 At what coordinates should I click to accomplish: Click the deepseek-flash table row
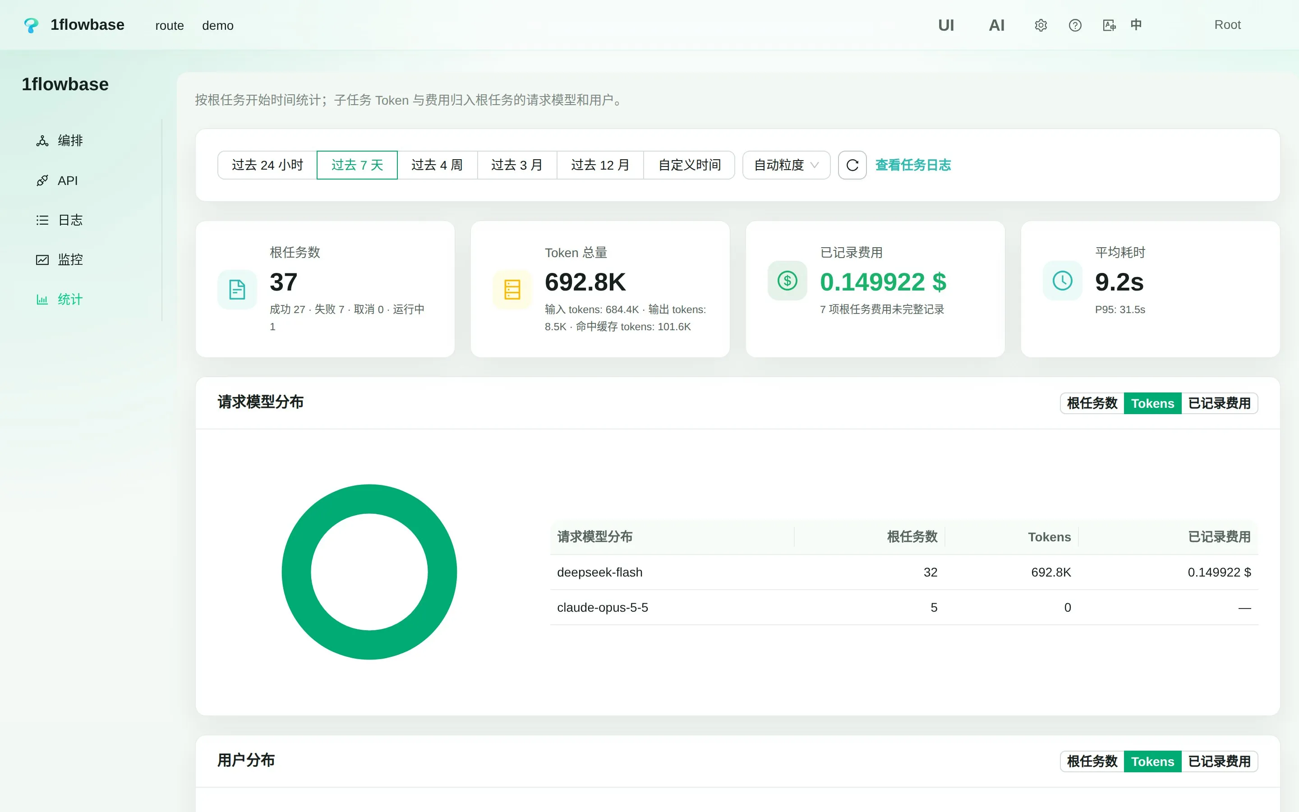coord(904,572)
